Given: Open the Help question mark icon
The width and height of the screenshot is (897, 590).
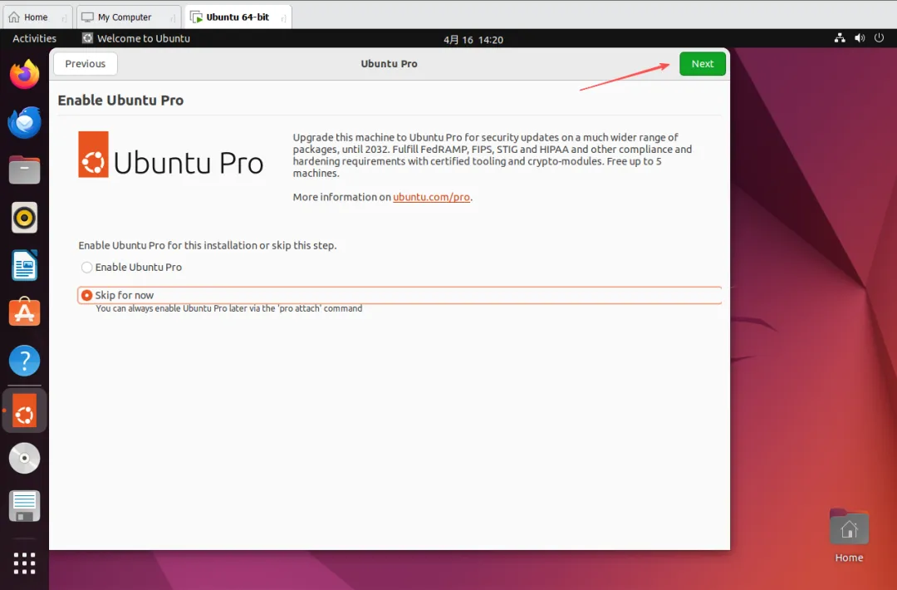Looking at the screenshot, I should [x=25, y=361].
